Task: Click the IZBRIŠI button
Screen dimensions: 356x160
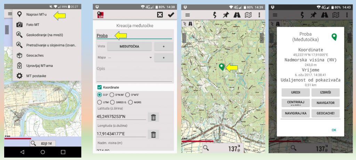Action: (x=325, y=92)
